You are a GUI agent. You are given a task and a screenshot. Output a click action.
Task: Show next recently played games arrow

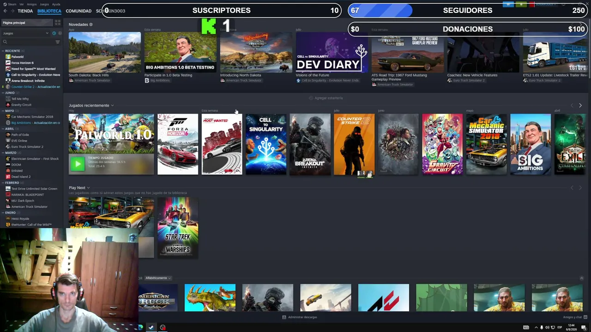point(580,106)
